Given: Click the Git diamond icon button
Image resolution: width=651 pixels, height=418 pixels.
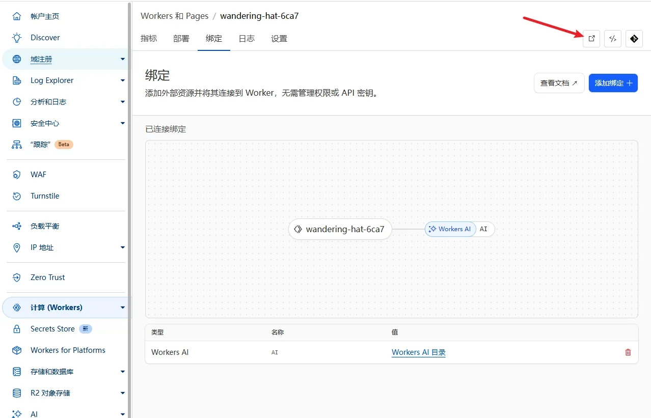Looking at the screenshot, I should 634,39.
